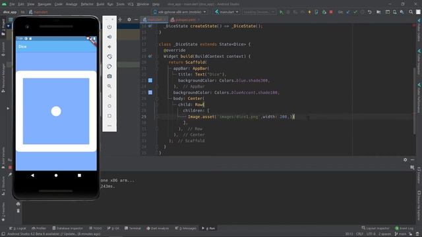Open the Build menu
Viewport: 422px width, 237px height.
pos(100,4)
